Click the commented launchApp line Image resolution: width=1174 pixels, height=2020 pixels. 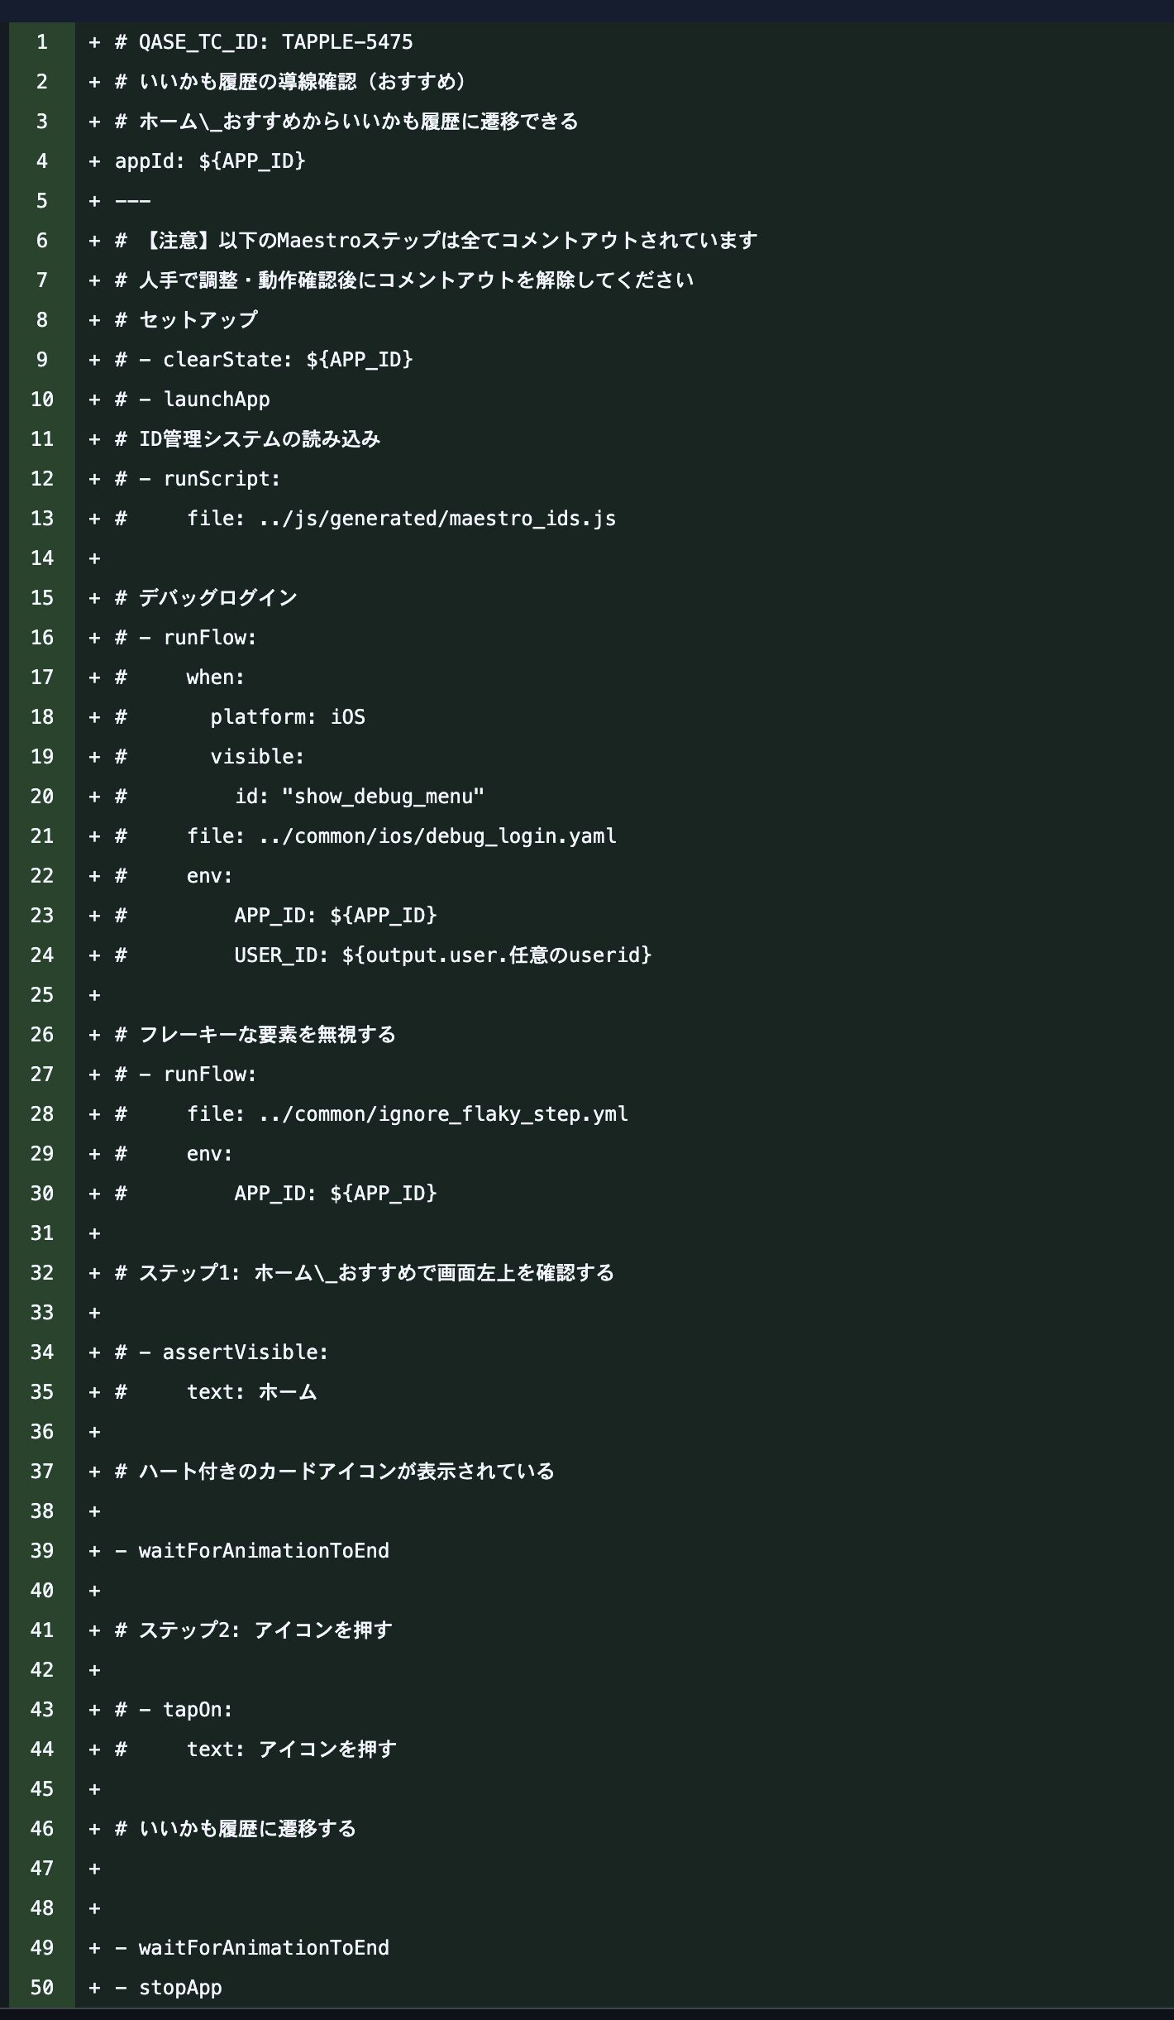(x=192, y=400)
